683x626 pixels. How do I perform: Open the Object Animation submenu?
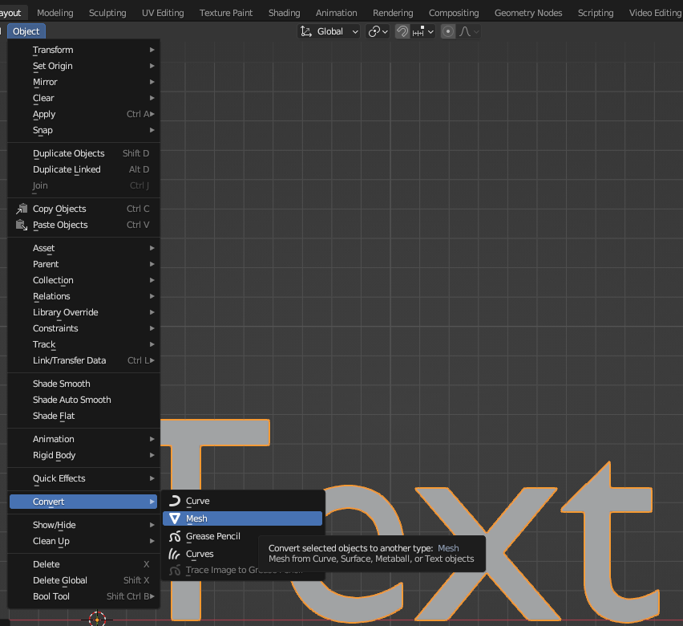(83, 439)
